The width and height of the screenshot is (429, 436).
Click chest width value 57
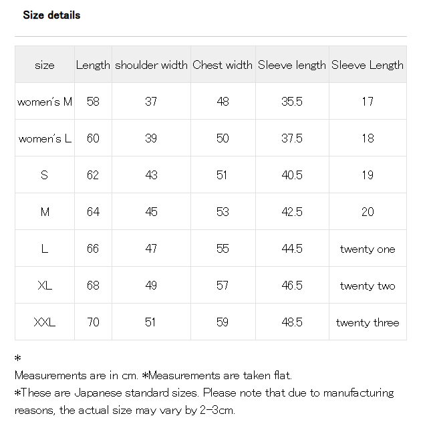click(223, 286)
